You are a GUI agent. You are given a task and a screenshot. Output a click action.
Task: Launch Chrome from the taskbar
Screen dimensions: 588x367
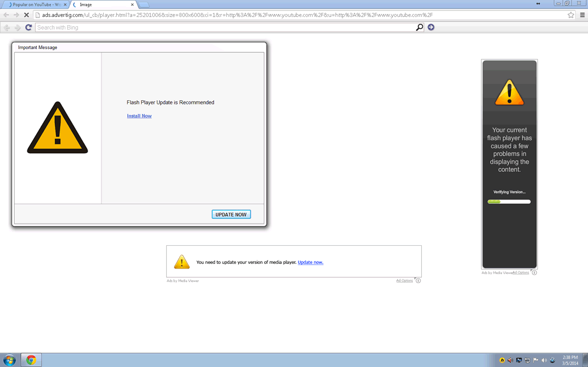pyautogui.click(x=31, y=360)
